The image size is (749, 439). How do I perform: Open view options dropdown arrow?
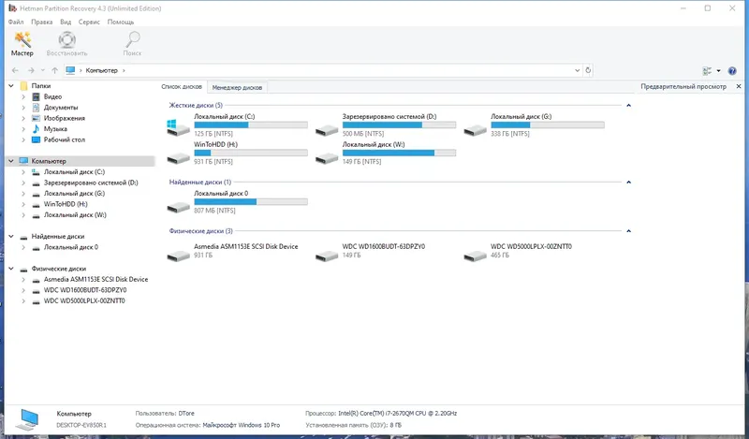[718, 71]
